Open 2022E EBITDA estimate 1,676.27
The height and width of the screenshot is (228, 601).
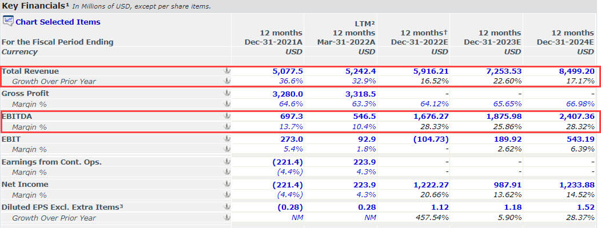(431, 116)
